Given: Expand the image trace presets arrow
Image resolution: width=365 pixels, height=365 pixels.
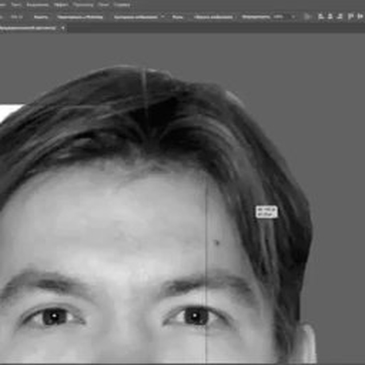Looking at the screenshot, I should [x=163, y=17].
